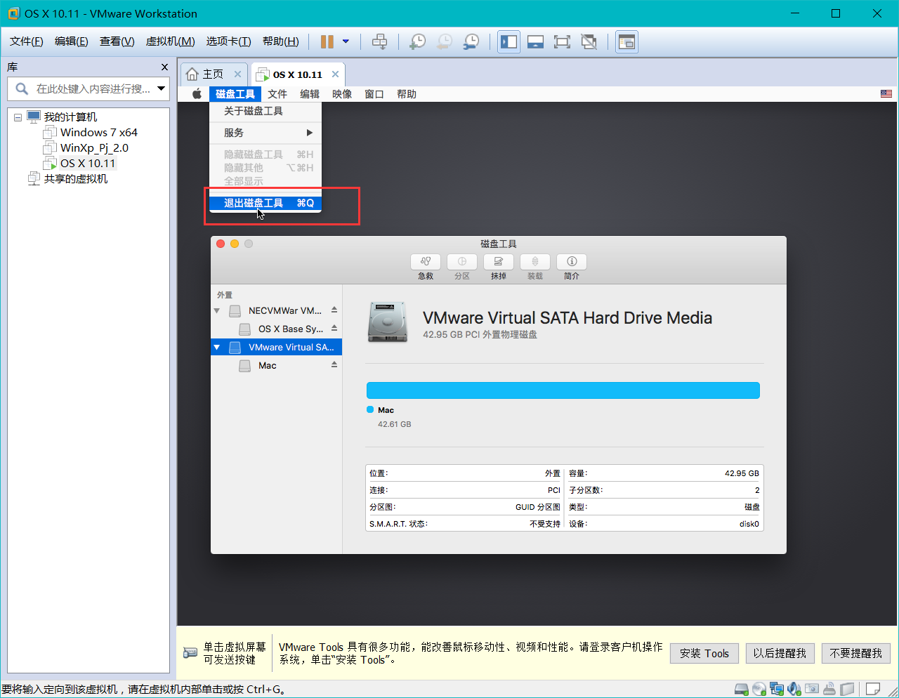899x698 pixels.
Task: Enter full screen mode icon
Action: 562,41
